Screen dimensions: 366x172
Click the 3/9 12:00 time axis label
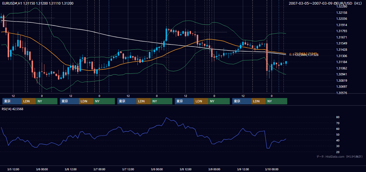point(243,169)
